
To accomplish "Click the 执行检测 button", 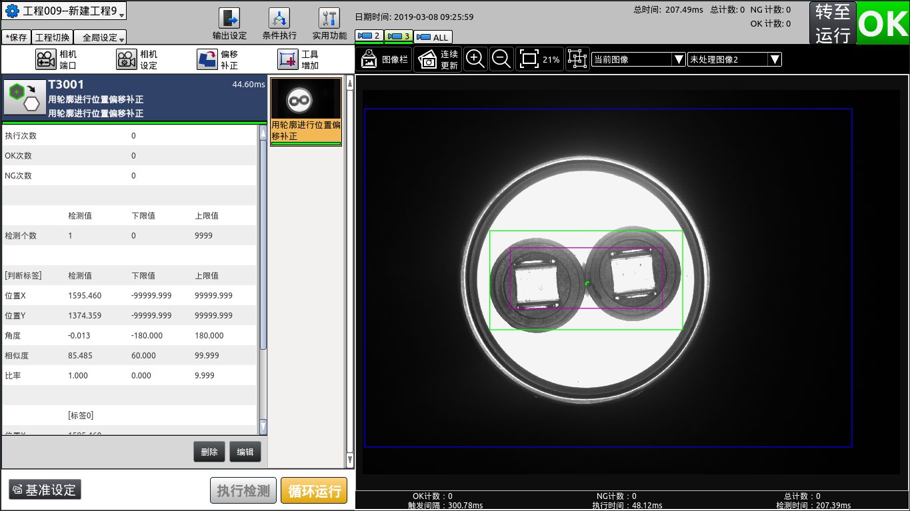I will pyautogui.click(x=243, y=491).
